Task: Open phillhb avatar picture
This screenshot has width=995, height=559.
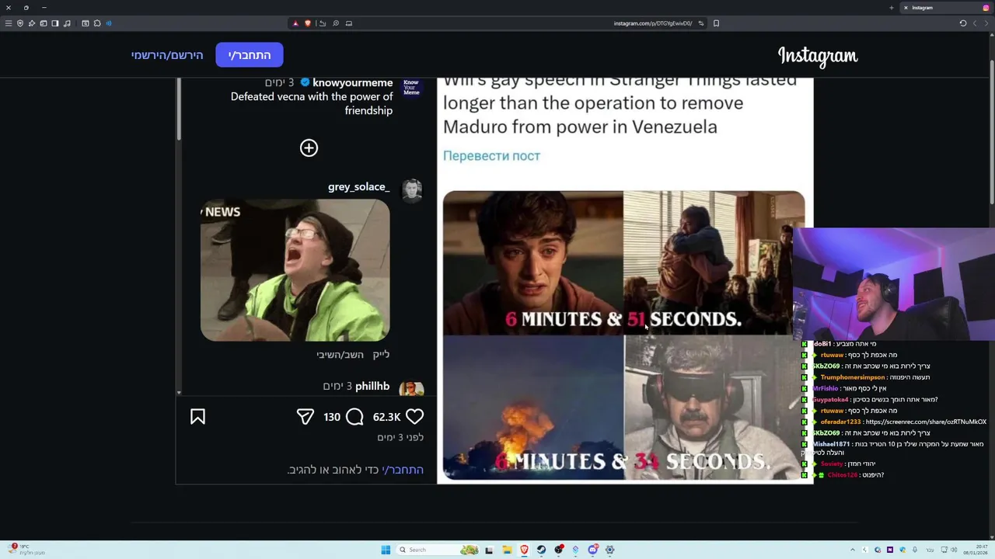Action: point(411,388)
